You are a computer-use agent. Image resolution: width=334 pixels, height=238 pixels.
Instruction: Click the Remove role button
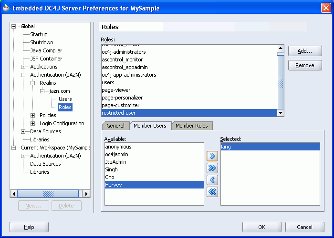coord(305,65)
